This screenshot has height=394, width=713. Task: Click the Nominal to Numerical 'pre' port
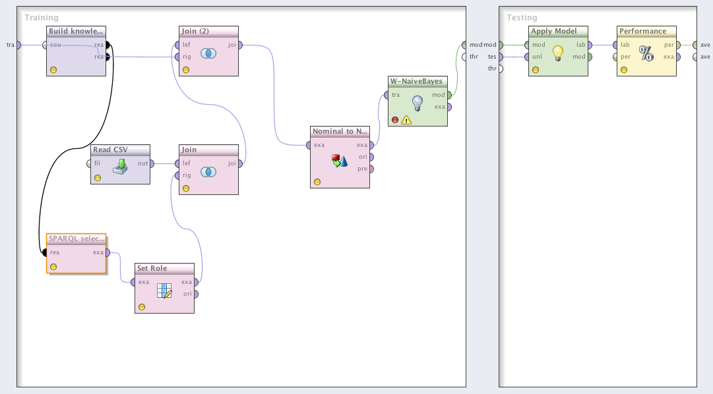(371, 169)
